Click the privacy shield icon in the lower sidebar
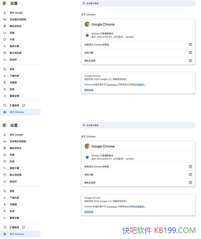Screen dimensions: 201x239 pyautogui.click(x=5, y=148)
